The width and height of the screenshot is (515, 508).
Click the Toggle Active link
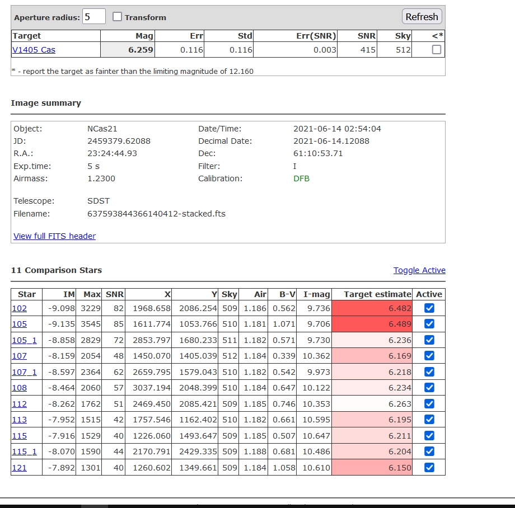coord(419,270)
